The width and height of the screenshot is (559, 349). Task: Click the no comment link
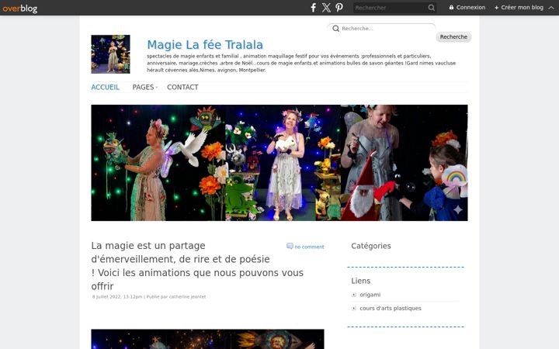(309, 247)
